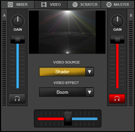Switch to the MIXER tab

[x=18, y=4]
